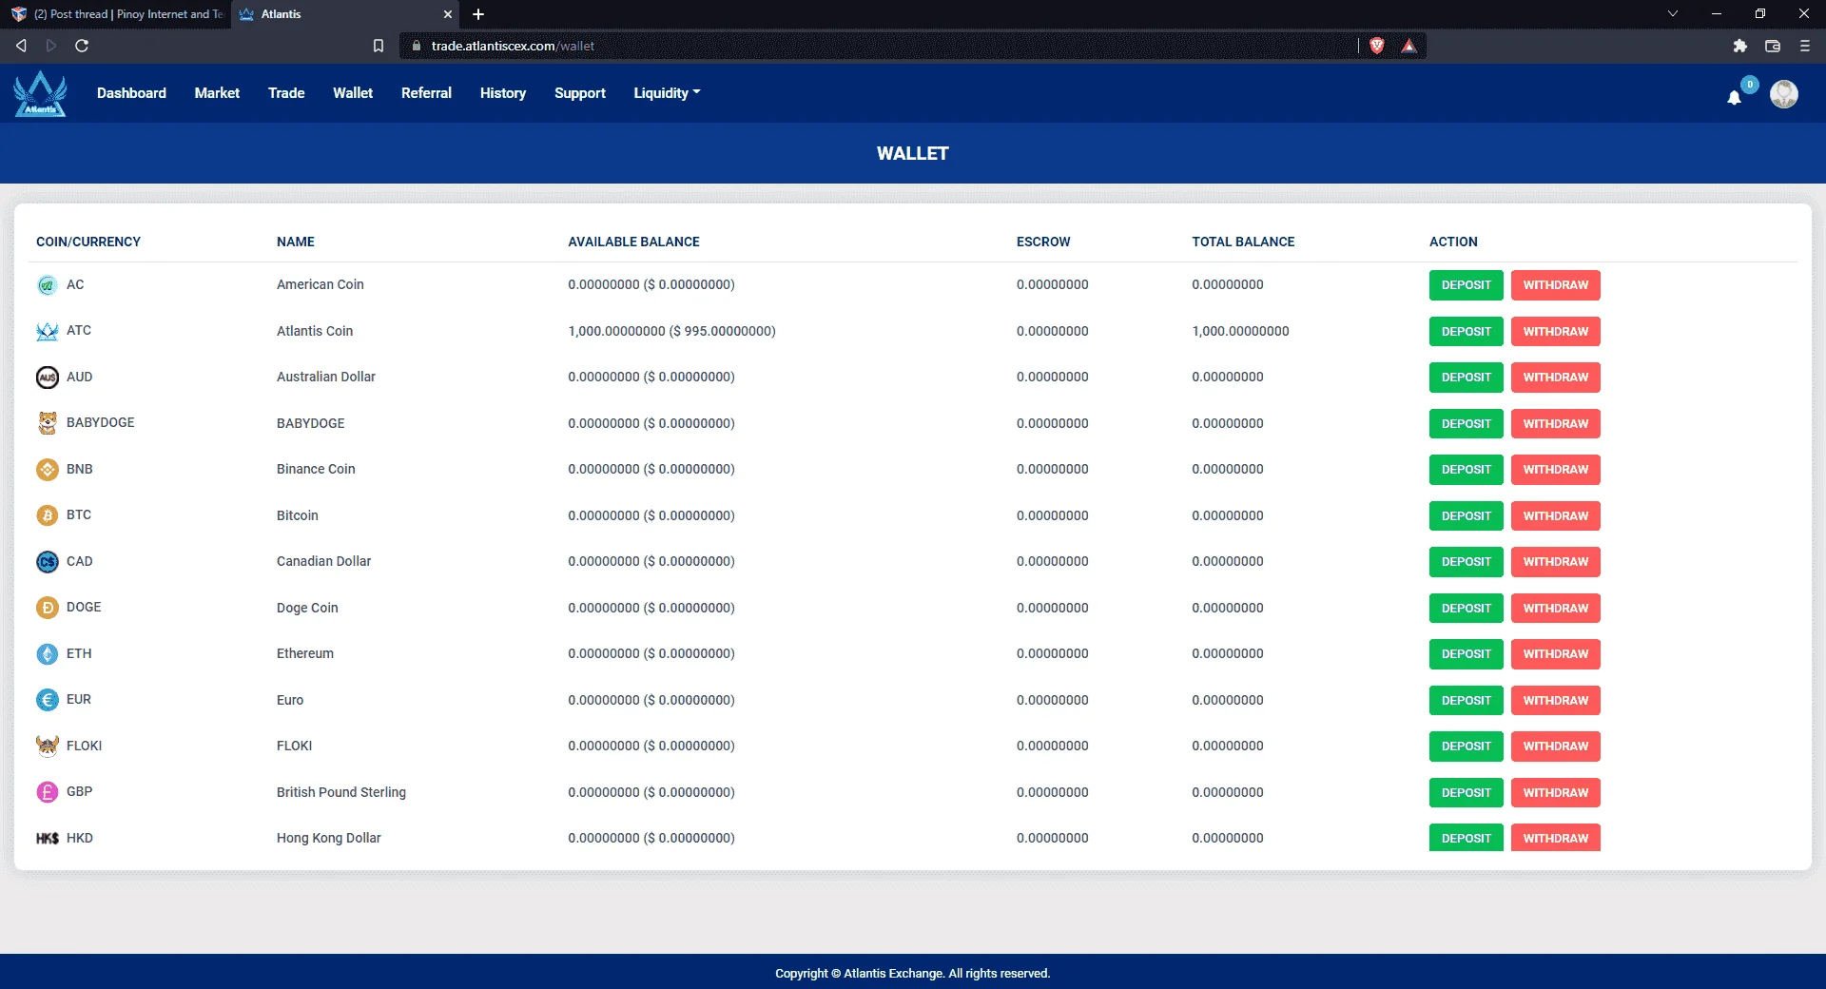Click the browser address bar URL

pos(513,46)
